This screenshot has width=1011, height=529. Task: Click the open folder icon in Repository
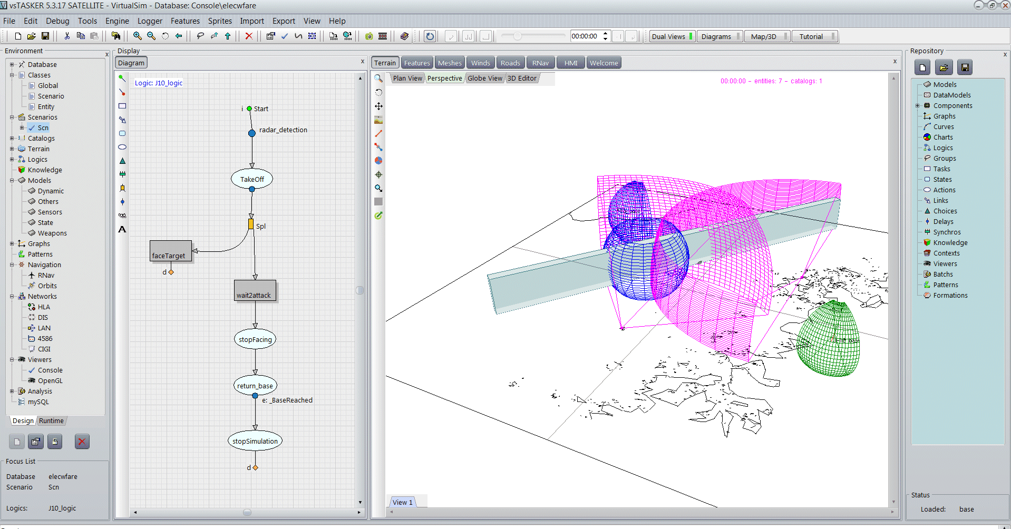click(x=944, y=67)
